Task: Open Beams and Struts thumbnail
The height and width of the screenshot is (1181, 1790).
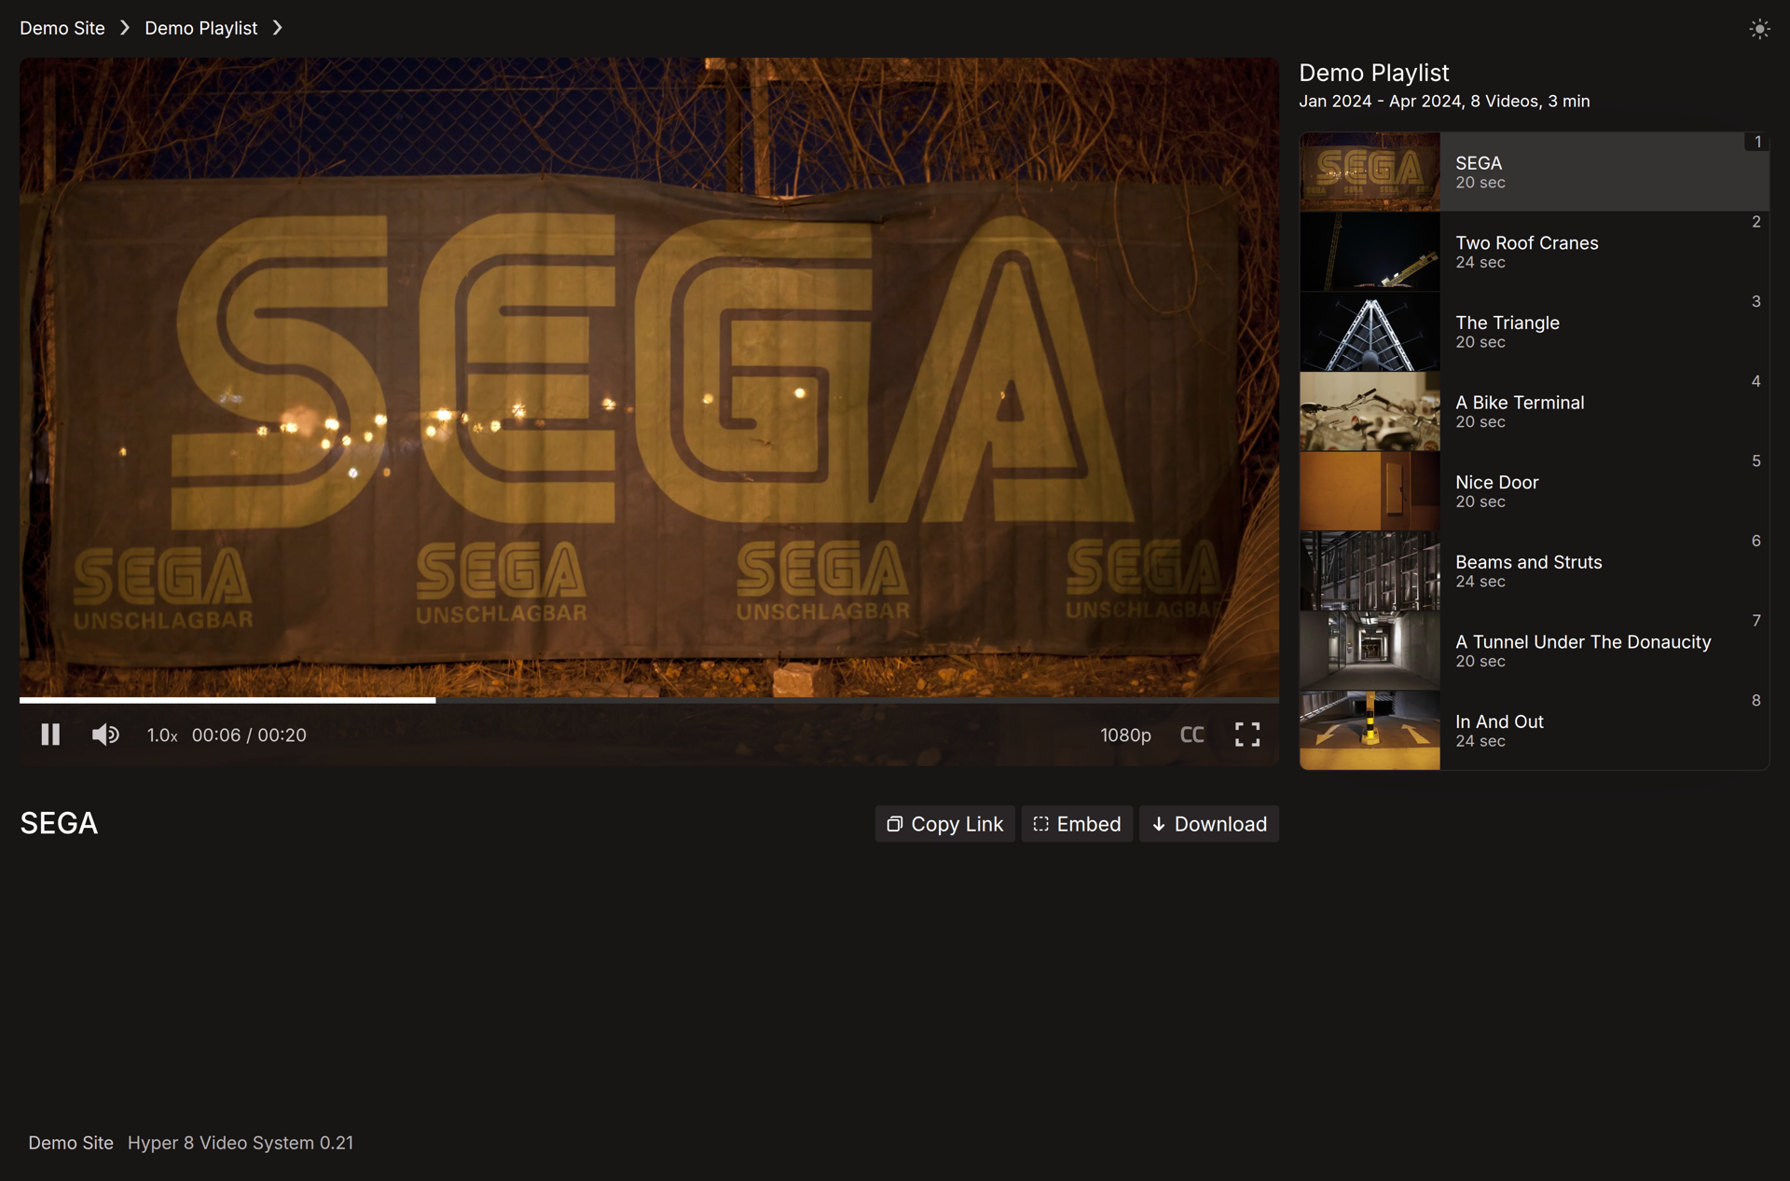Action: pos(1370,570)
